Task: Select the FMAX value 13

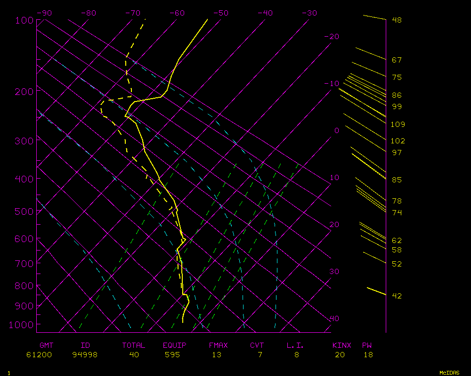Action: tap(216, 355)
